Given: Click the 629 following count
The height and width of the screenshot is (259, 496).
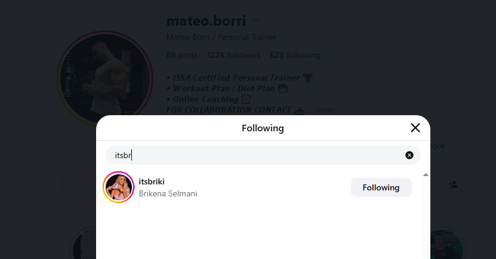Looking at the screenshot, I should click(x=295, y=55).
